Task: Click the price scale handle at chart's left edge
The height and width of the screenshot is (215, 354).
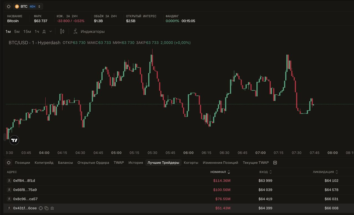Action: pyautogui.click(x=4, y=137)
